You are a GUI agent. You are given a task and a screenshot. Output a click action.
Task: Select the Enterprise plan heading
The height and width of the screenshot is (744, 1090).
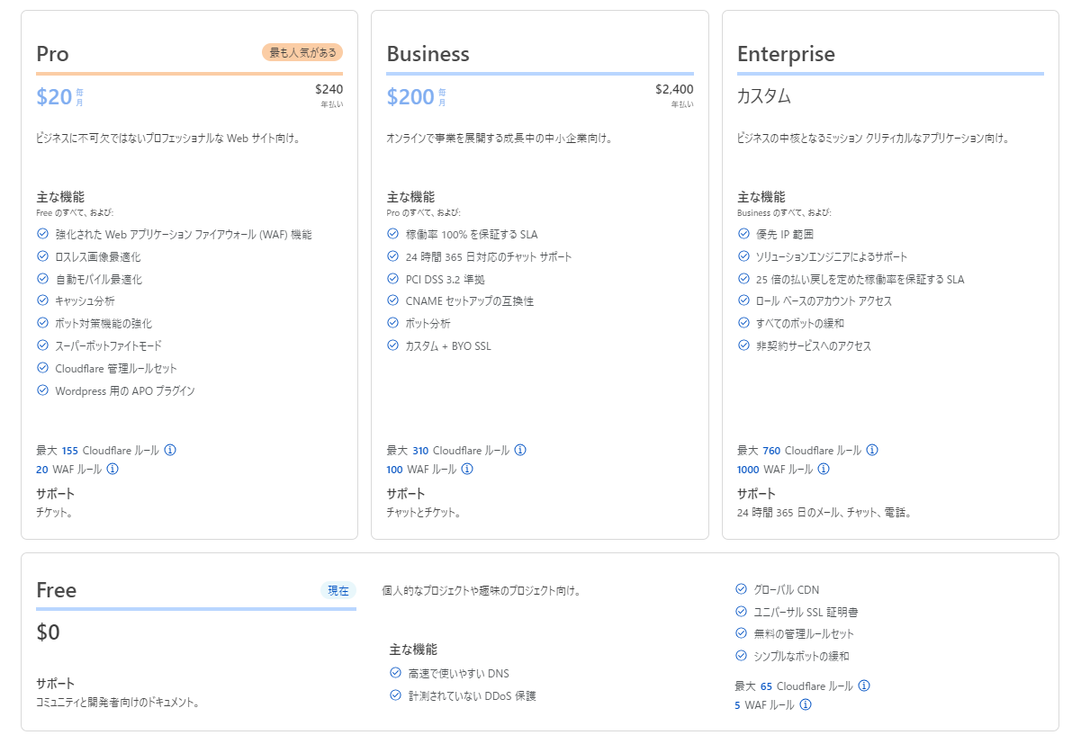(786, 54)
